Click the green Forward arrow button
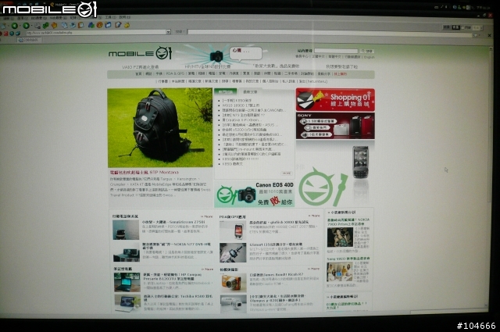The image size is (500, 332). pyautogui.click(x=26, y=25)
